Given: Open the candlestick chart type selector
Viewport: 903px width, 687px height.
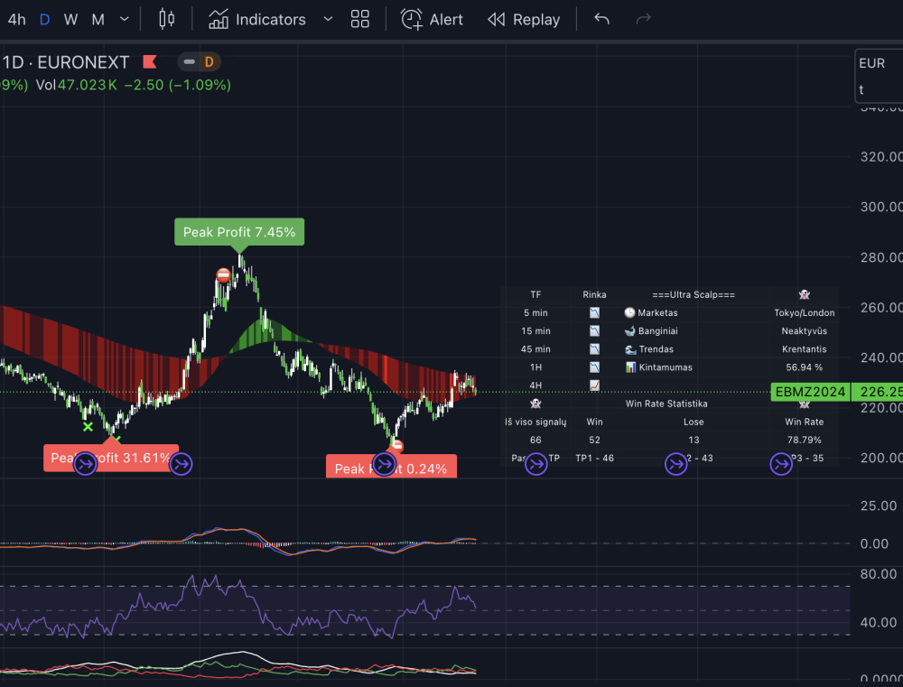Looking at the screenshot, I should pos(166,19).
